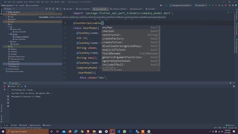The image size is (238, 134).
Task: Expand External Libraries node
Action: 4,69
